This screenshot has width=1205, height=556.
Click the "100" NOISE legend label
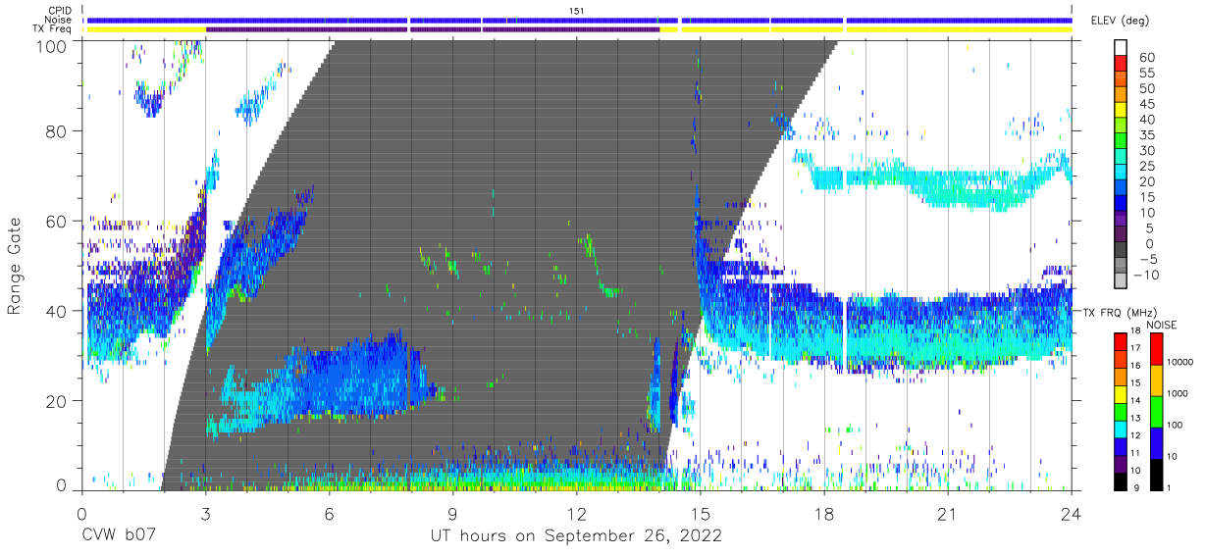click(1175, 425)
